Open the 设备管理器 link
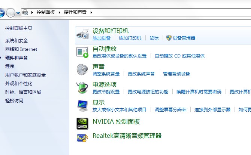The height and width of the screenshot is (155, 251). click(184, 38)
